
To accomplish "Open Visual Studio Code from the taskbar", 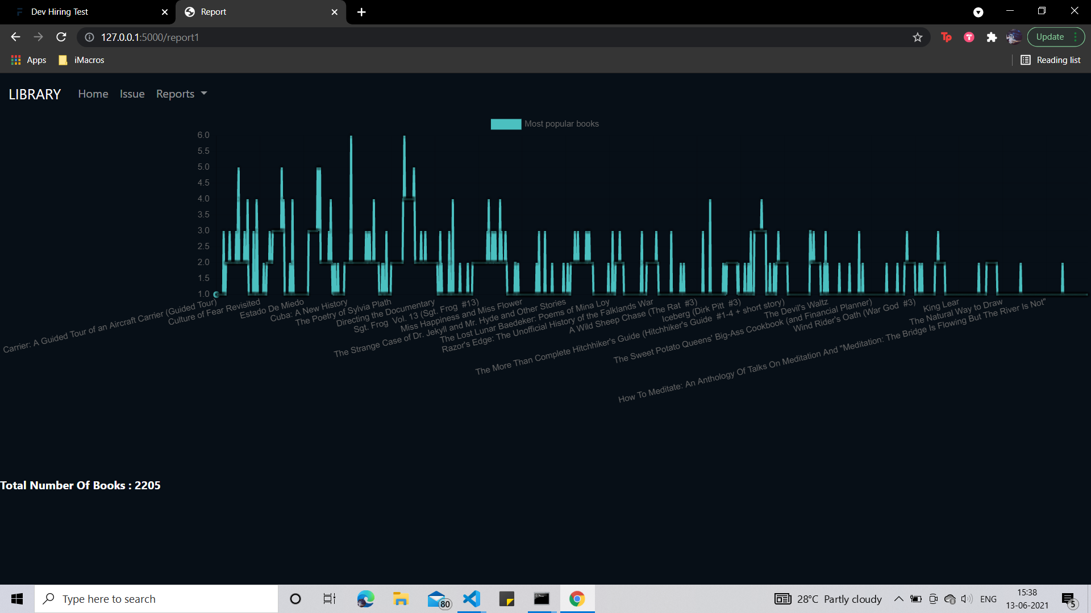I will 471,598.
